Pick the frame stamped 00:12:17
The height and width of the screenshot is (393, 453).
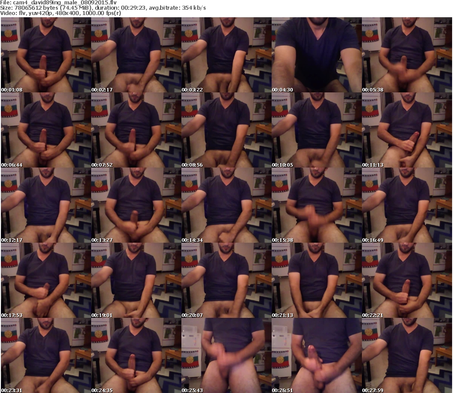coord(46,205)
